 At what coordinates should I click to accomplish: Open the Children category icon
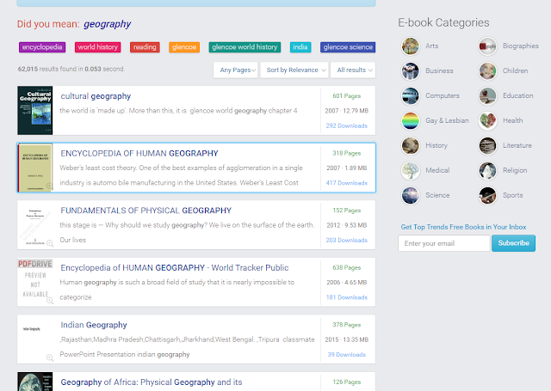pos(487,71)
